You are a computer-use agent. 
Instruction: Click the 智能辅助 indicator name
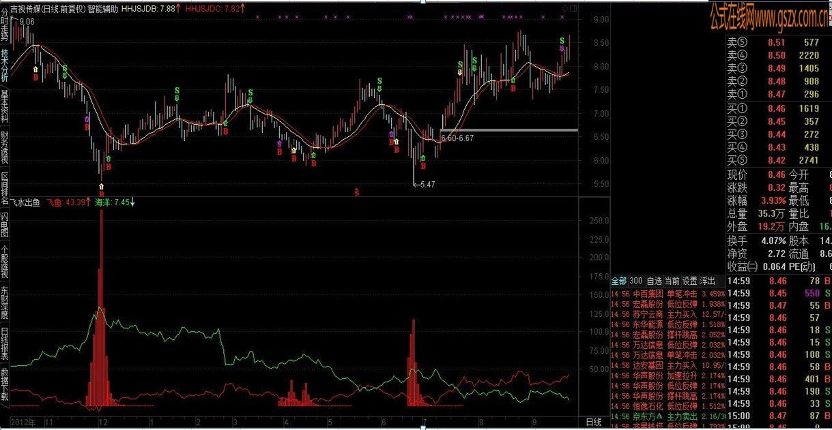pos(103,9)
